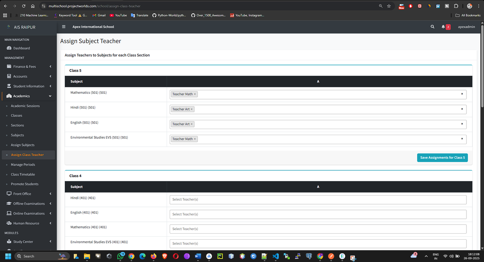Click the Human Resource icon
This screenshot has width=484, height=262.
click(x=9, y=223)
